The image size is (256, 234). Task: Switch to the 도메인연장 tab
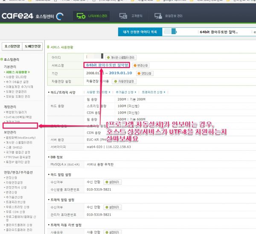point(32,47)
